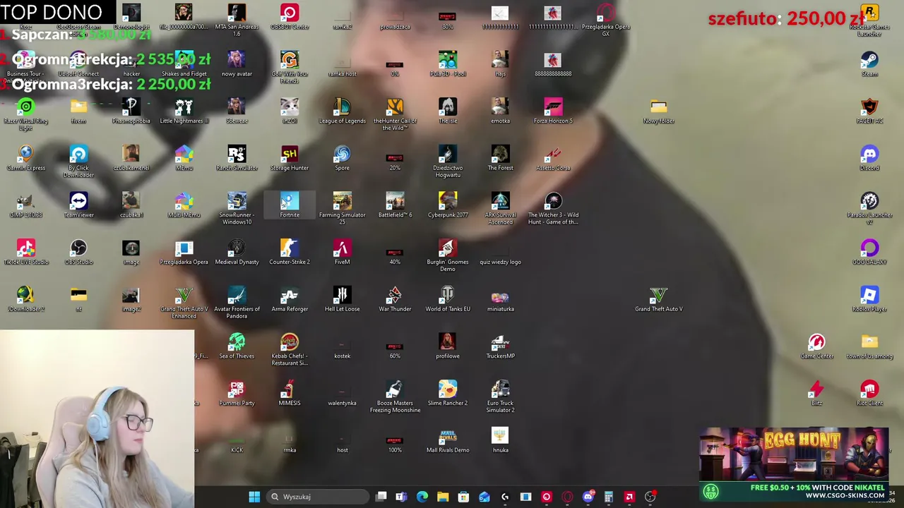Open Golf With Your Friends shortcut

pyautogui.click(x=290, y=66)
